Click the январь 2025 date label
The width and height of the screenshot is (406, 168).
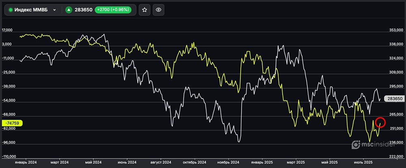[262, 162]
